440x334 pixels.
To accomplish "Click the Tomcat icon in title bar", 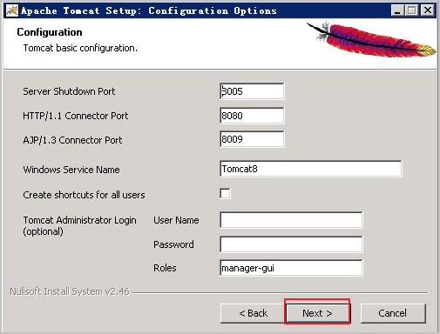I will [12, 10].
